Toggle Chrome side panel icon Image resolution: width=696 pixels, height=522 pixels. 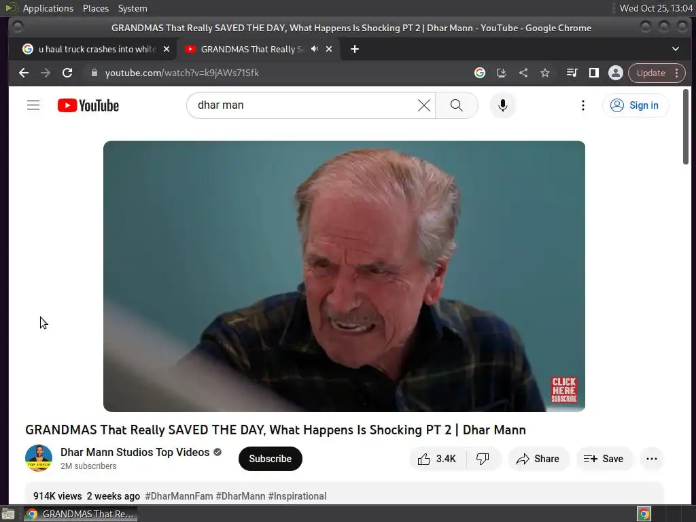click(593, 73)
